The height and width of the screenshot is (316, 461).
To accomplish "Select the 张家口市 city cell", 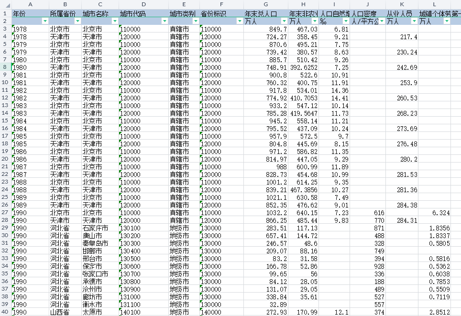I will point(100,273).
